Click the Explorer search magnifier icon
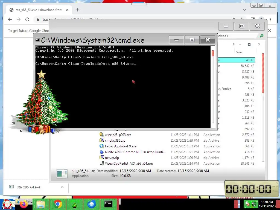 261,36
